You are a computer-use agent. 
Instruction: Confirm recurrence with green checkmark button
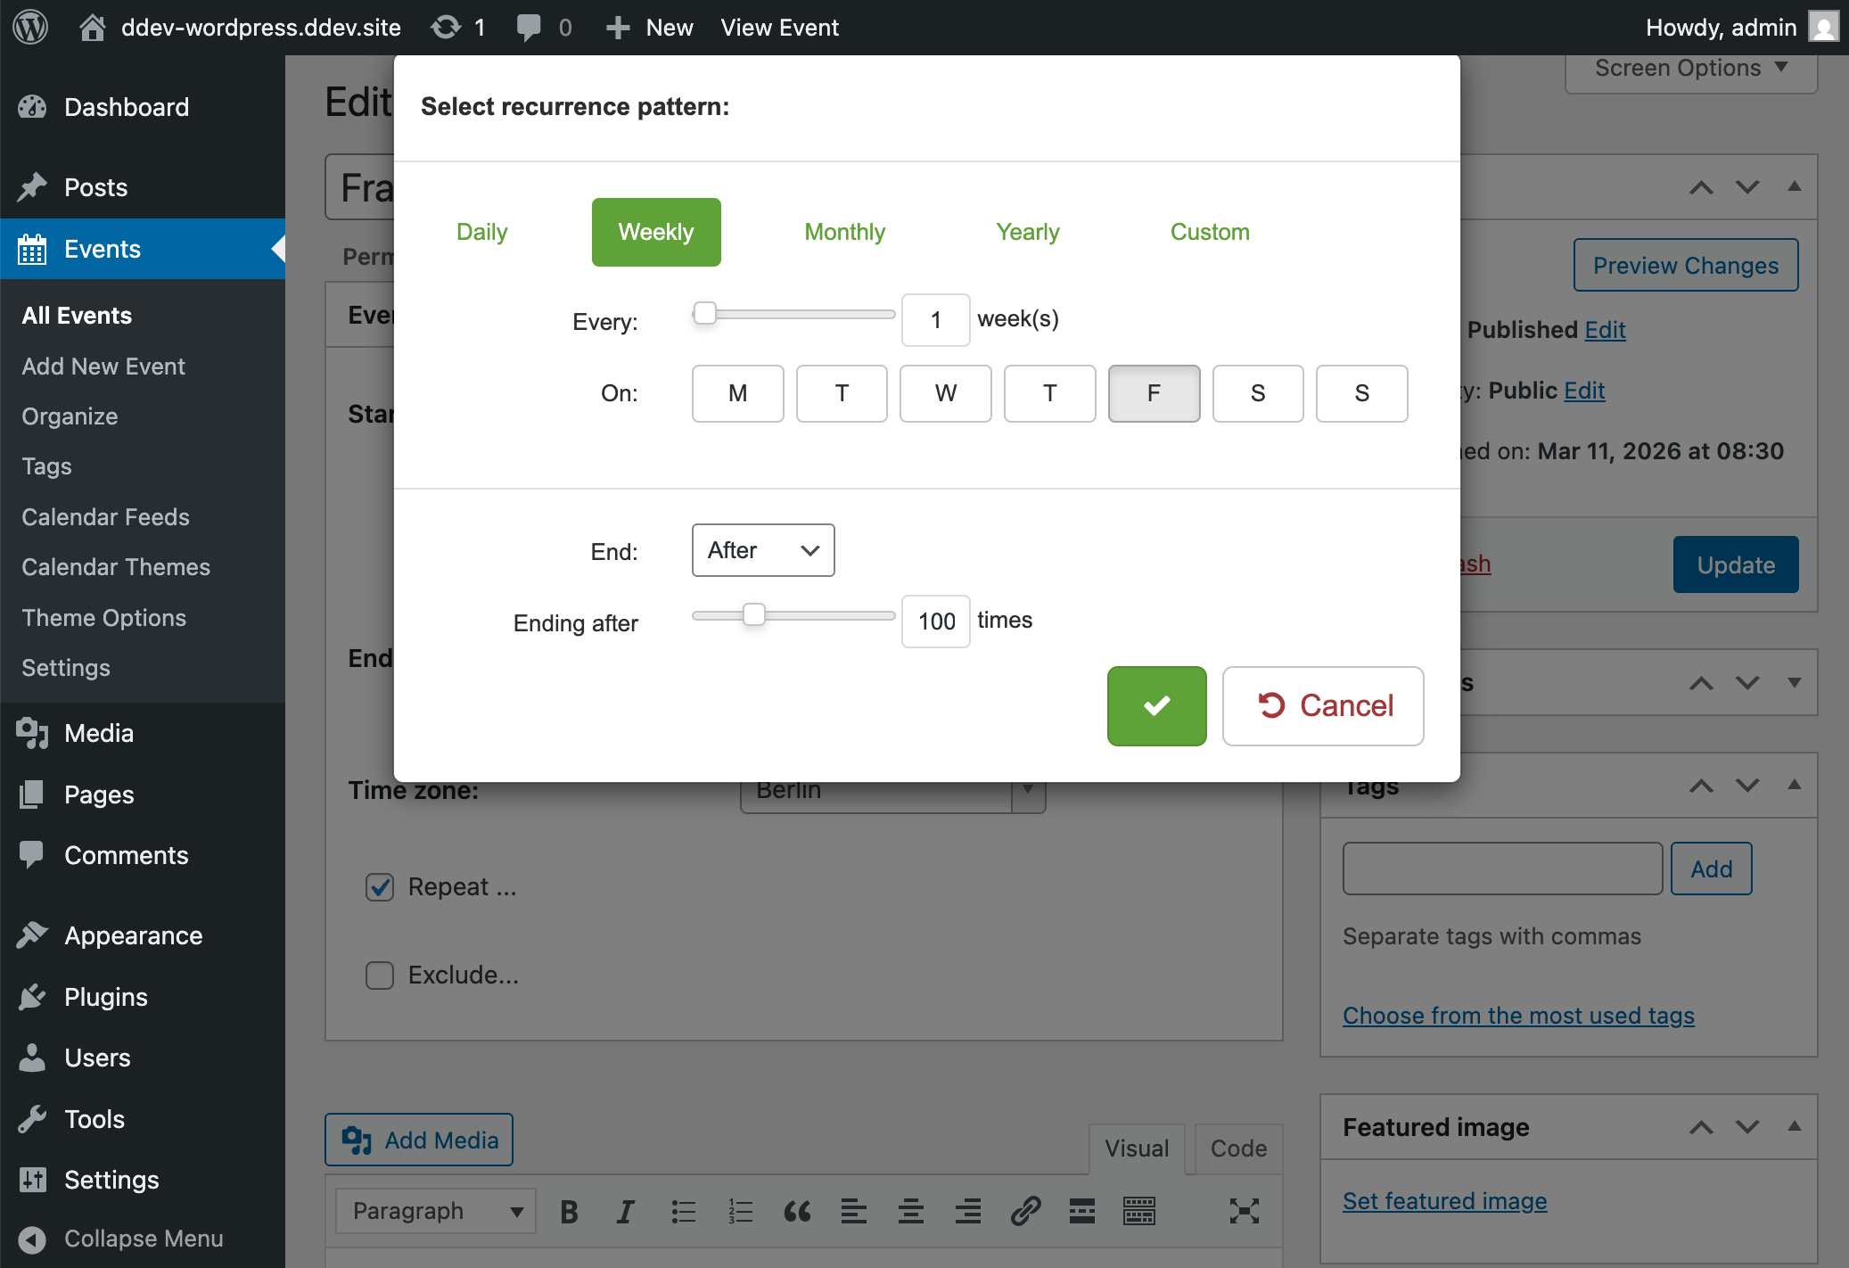point(1156,705)
